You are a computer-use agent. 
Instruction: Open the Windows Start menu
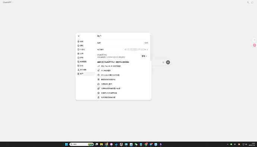[66, 144]
